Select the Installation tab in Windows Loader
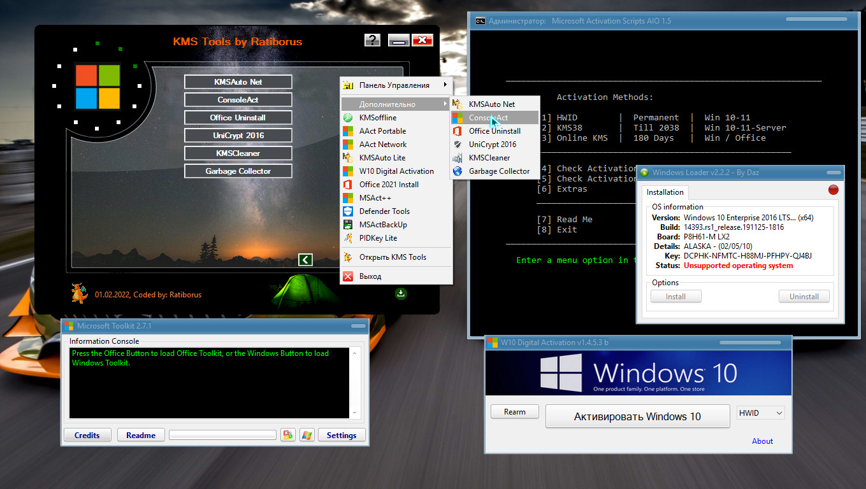This screenshot has height=489, width=866. 665,192
